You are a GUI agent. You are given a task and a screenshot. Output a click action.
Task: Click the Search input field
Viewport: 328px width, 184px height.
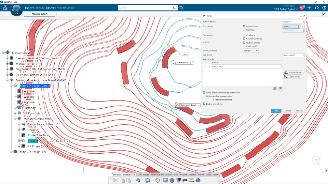(146, 8)
